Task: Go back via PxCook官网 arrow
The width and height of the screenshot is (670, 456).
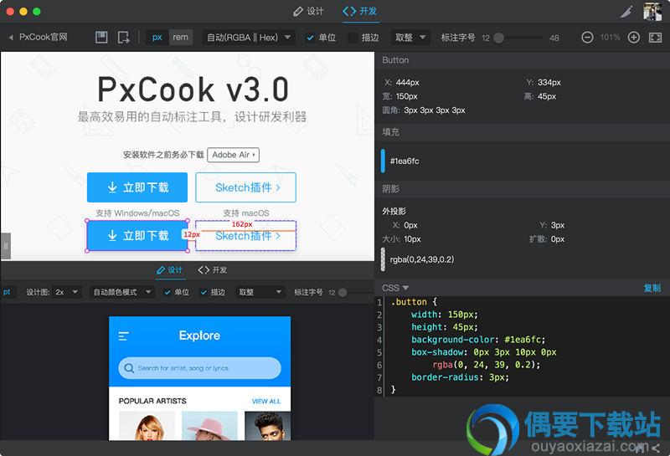Action: [11, 38]
